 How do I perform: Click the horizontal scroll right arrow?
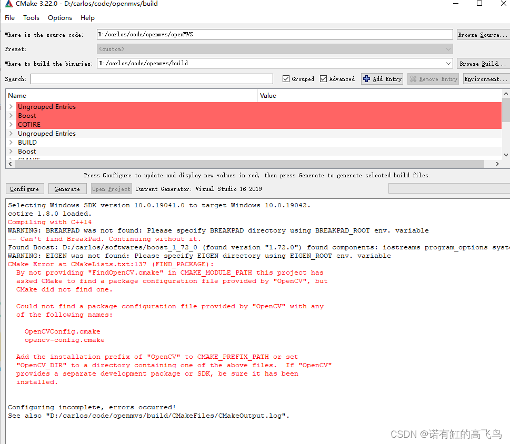497,164
